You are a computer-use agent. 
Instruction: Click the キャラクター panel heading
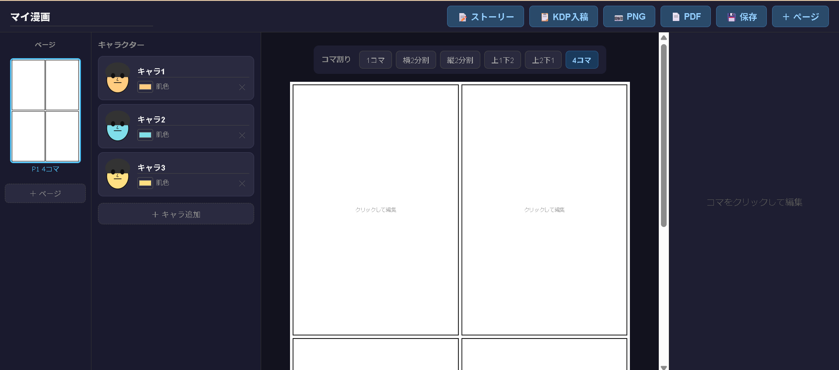121,45
